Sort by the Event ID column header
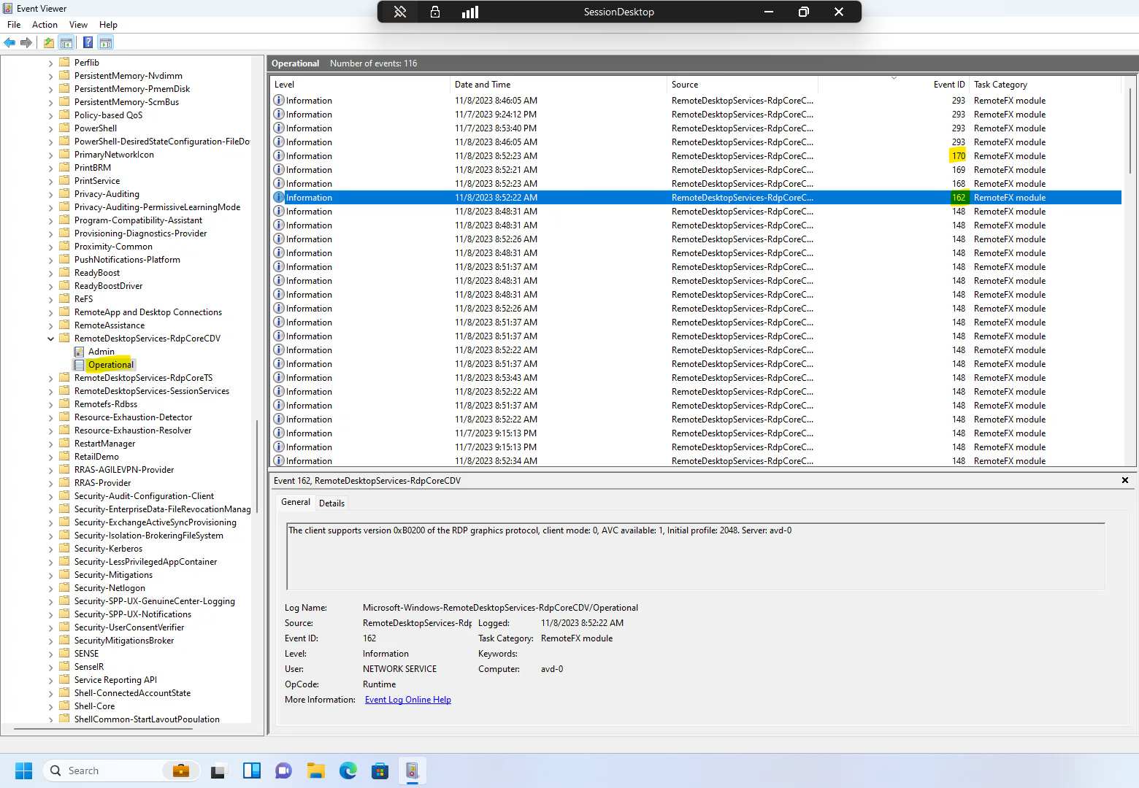1139x788 pixels. [x=894, y=85]
